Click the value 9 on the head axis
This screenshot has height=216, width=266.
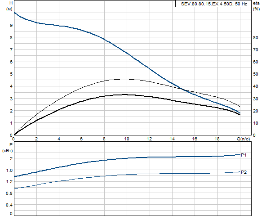point(11,25)
